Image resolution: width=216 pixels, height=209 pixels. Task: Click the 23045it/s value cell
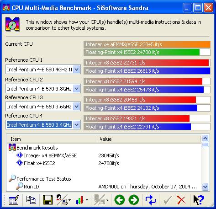pos(109,155)
